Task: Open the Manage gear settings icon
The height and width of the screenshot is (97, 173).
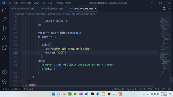Action: [x=4, y=82]
